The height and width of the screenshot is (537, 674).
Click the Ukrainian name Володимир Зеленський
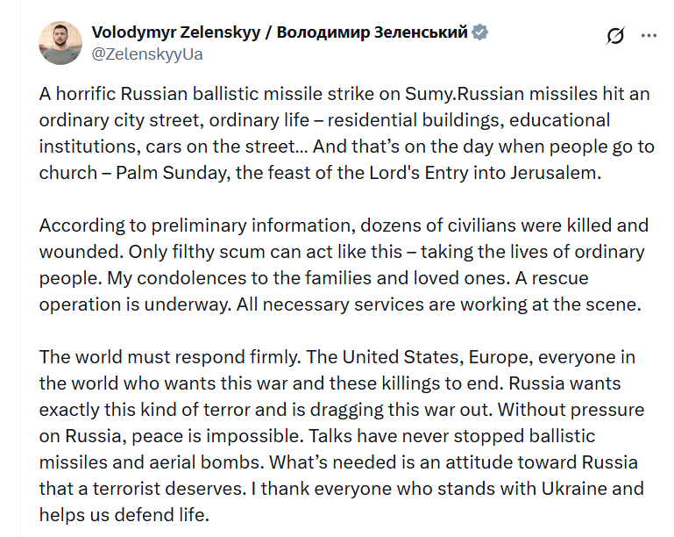tap(372, 32)
